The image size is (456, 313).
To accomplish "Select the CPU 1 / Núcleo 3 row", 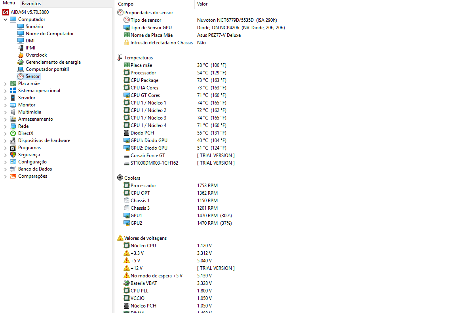I will coord(175,118).
